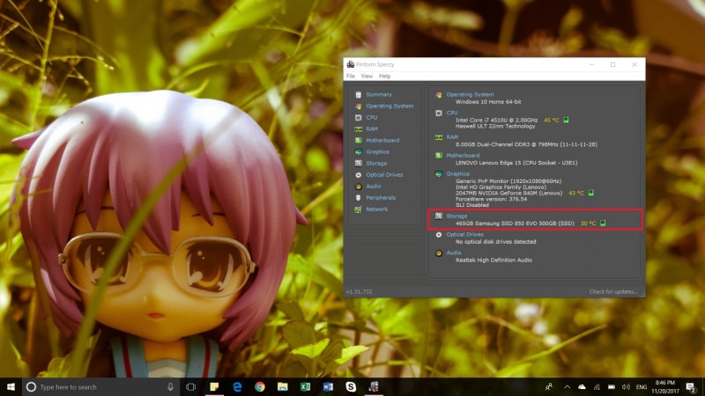Click '465GB Samsung SSD 850 EVO' line
The image size is (705, 396).
pyautogui.click(x=515, y=224)
